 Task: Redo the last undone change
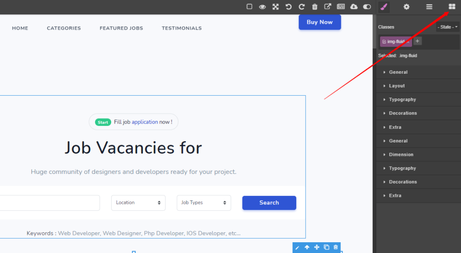coord(302,7)
